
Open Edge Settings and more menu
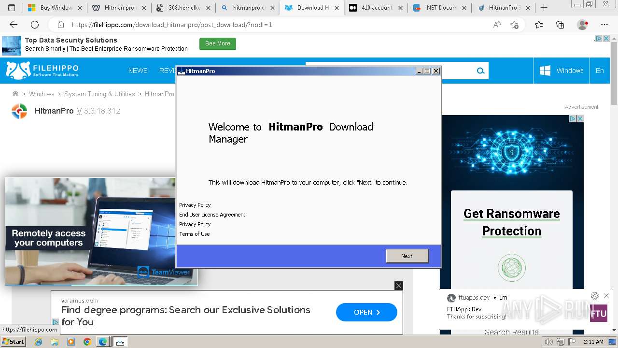[x=604, y=25]
